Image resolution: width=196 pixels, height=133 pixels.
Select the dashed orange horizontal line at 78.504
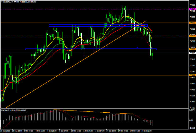pyautogui.click(x=94, y=36)
